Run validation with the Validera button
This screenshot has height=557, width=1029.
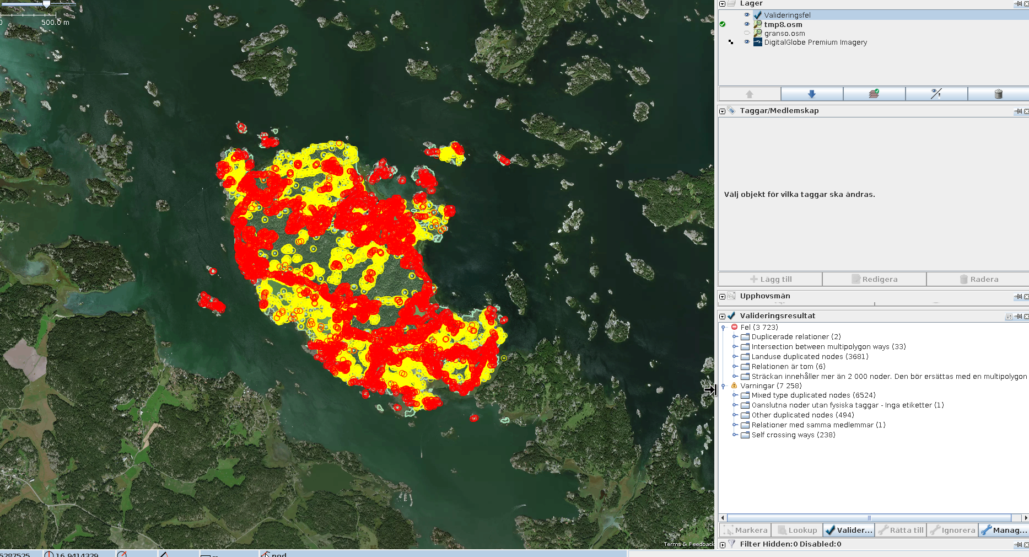pos(849,530)
